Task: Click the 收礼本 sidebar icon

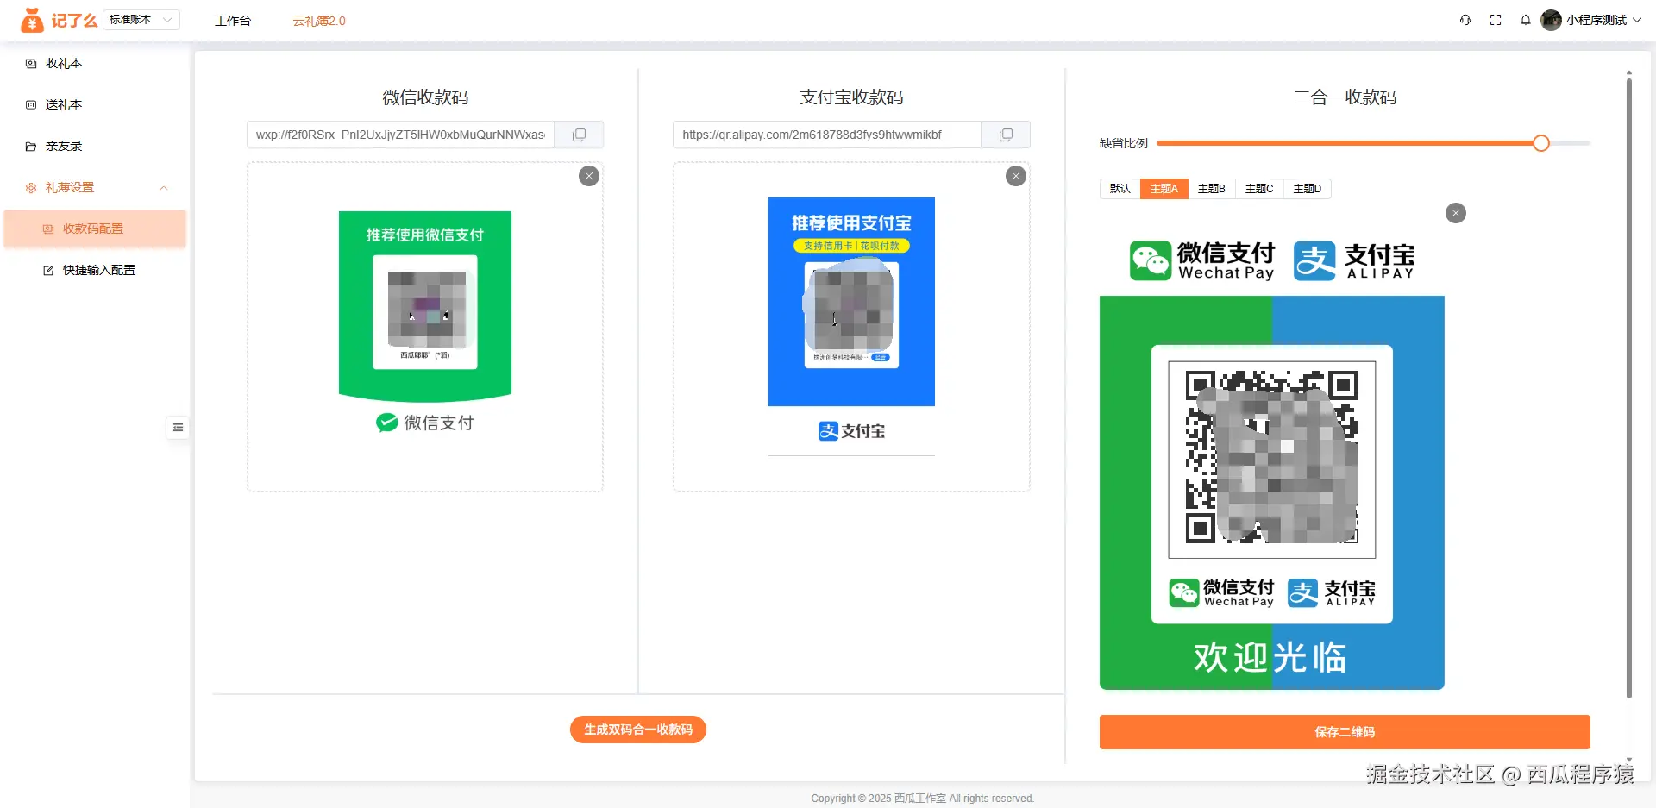Action: tap(31, 63)
